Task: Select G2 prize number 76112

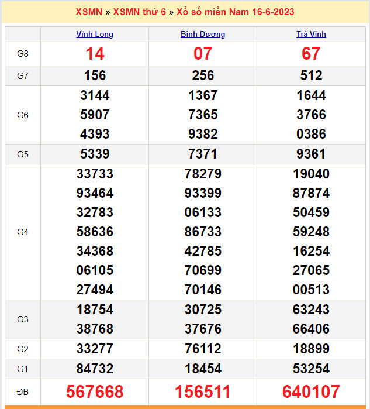Action: tap(203, 349)
